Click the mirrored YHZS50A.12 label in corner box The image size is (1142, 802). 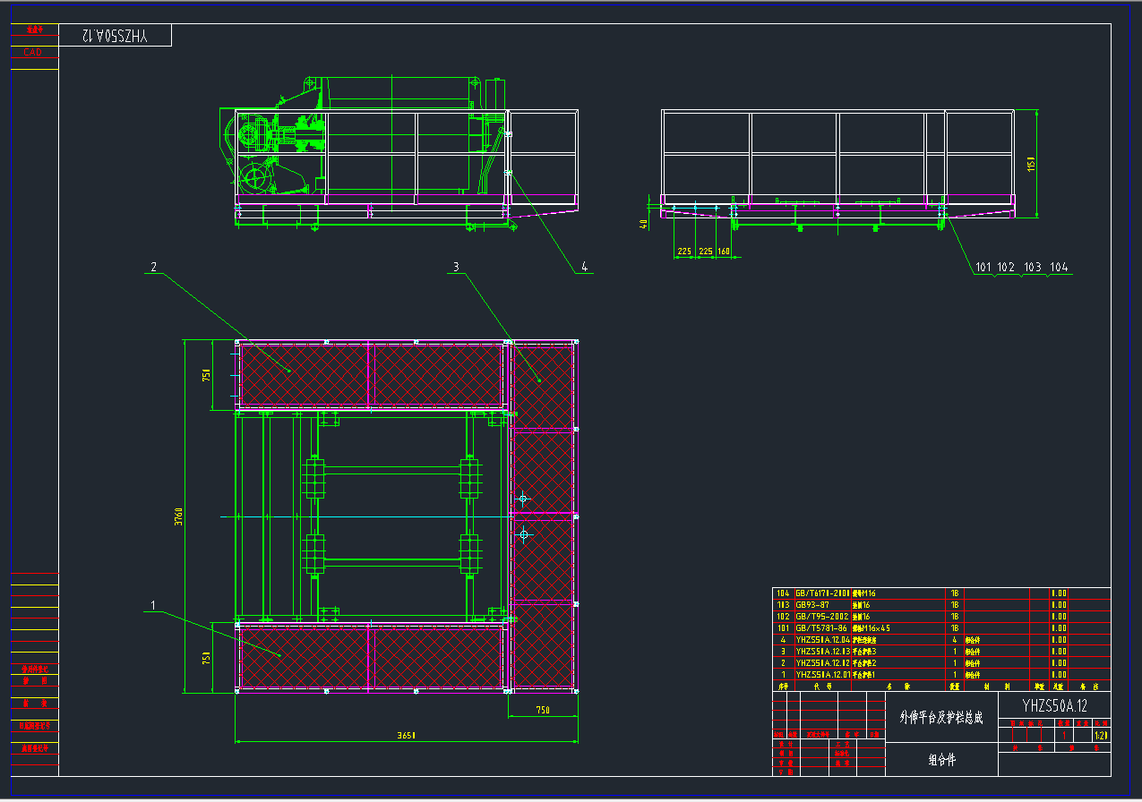(114, 36)
